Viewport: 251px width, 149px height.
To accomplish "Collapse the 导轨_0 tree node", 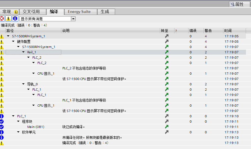I will click(23, 84).
